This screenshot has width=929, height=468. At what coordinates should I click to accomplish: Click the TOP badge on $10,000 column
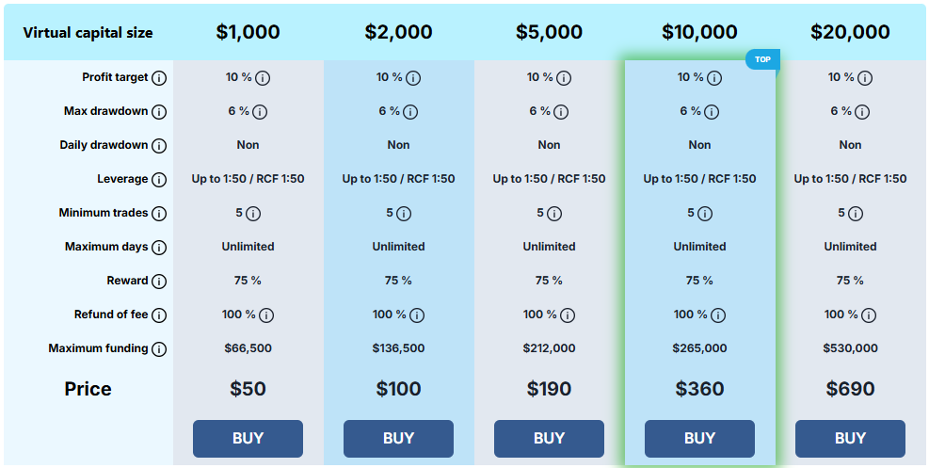(x=762, y=59)
